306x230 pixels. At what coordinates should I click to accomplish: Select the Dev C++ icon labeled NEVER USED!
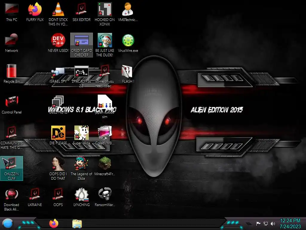[x=58, y=43]
